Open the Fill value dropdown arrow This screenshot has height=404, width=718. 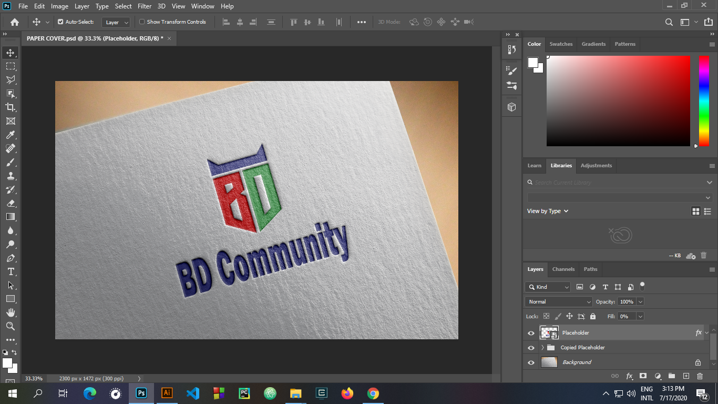click(640, 317)
